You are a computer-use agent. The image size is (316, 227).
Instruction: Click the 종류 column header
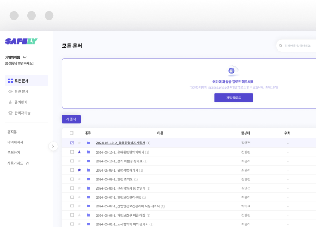coord(88,133)
